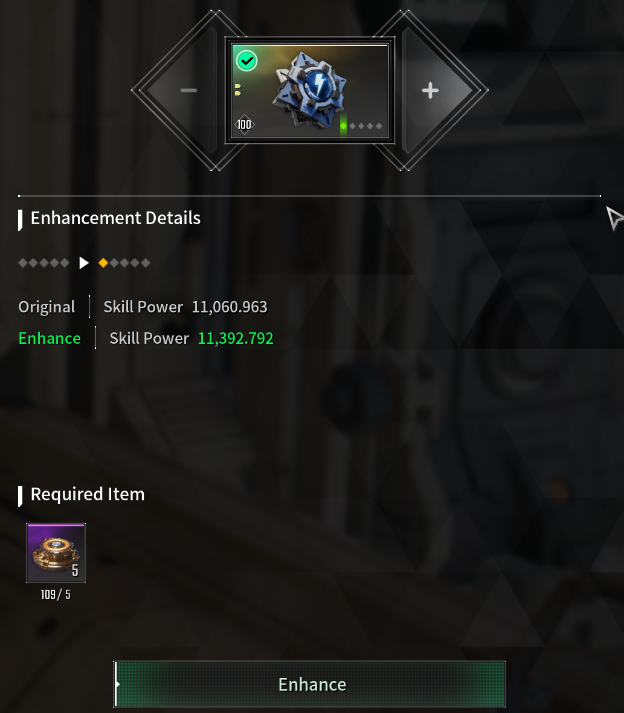
Task: Click the Required Item heading
Action: coord(87,494)
